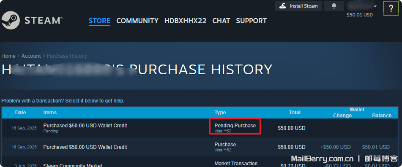Click the Date column header
Image resolution: width=402 pixels, height=167 pixels.
click(x=21, y=113)
